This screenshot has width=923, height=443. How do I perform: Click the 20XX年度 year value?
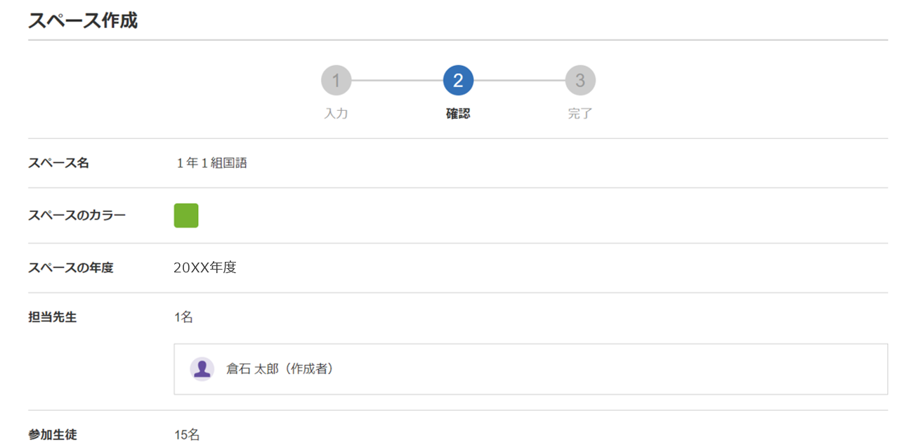pyautogui.click(x=205, y=267)
